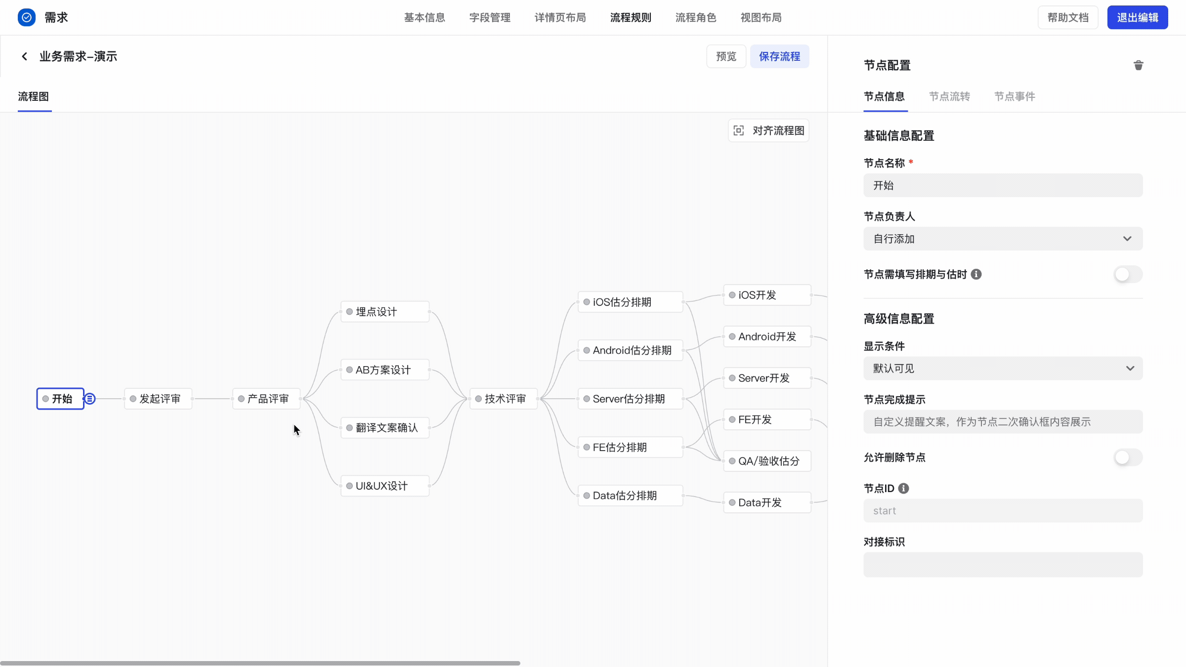This screenshot has height=667, width=1186.
Task: Select the Android开发 node
Action: coord(767,336)
